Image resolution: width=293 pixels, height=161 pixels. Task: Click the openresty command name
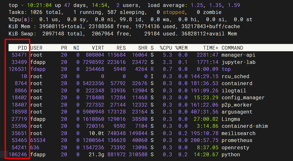point(235,147)
